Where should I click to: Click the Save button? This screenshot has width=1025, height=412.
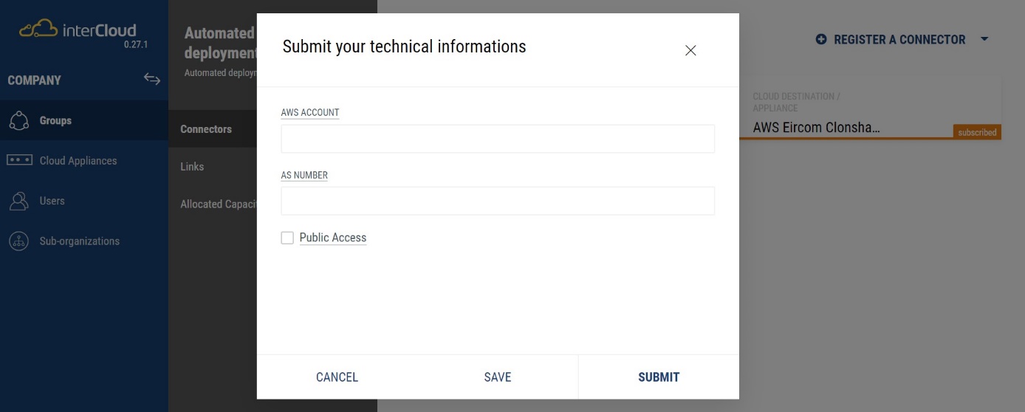coord(497,377)
